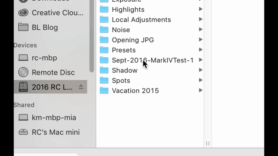Select the Shadow folder
This screenshot has width=278, height=156.
point(150,70)
